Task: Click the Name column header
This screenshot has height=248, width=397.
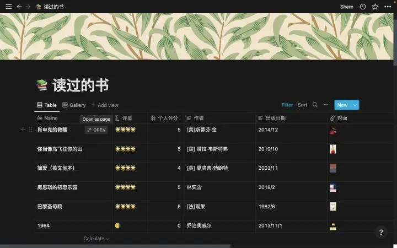Action: click(73, 118)
